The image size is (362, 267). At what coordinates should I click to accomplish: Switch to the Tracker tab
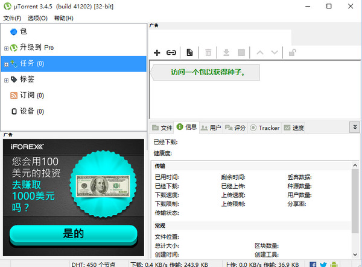265,127
